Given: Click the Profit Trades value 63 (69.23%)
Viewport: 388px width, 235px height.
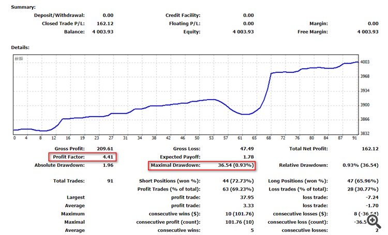Looking at the screenshot, I should tap(238, 189).
